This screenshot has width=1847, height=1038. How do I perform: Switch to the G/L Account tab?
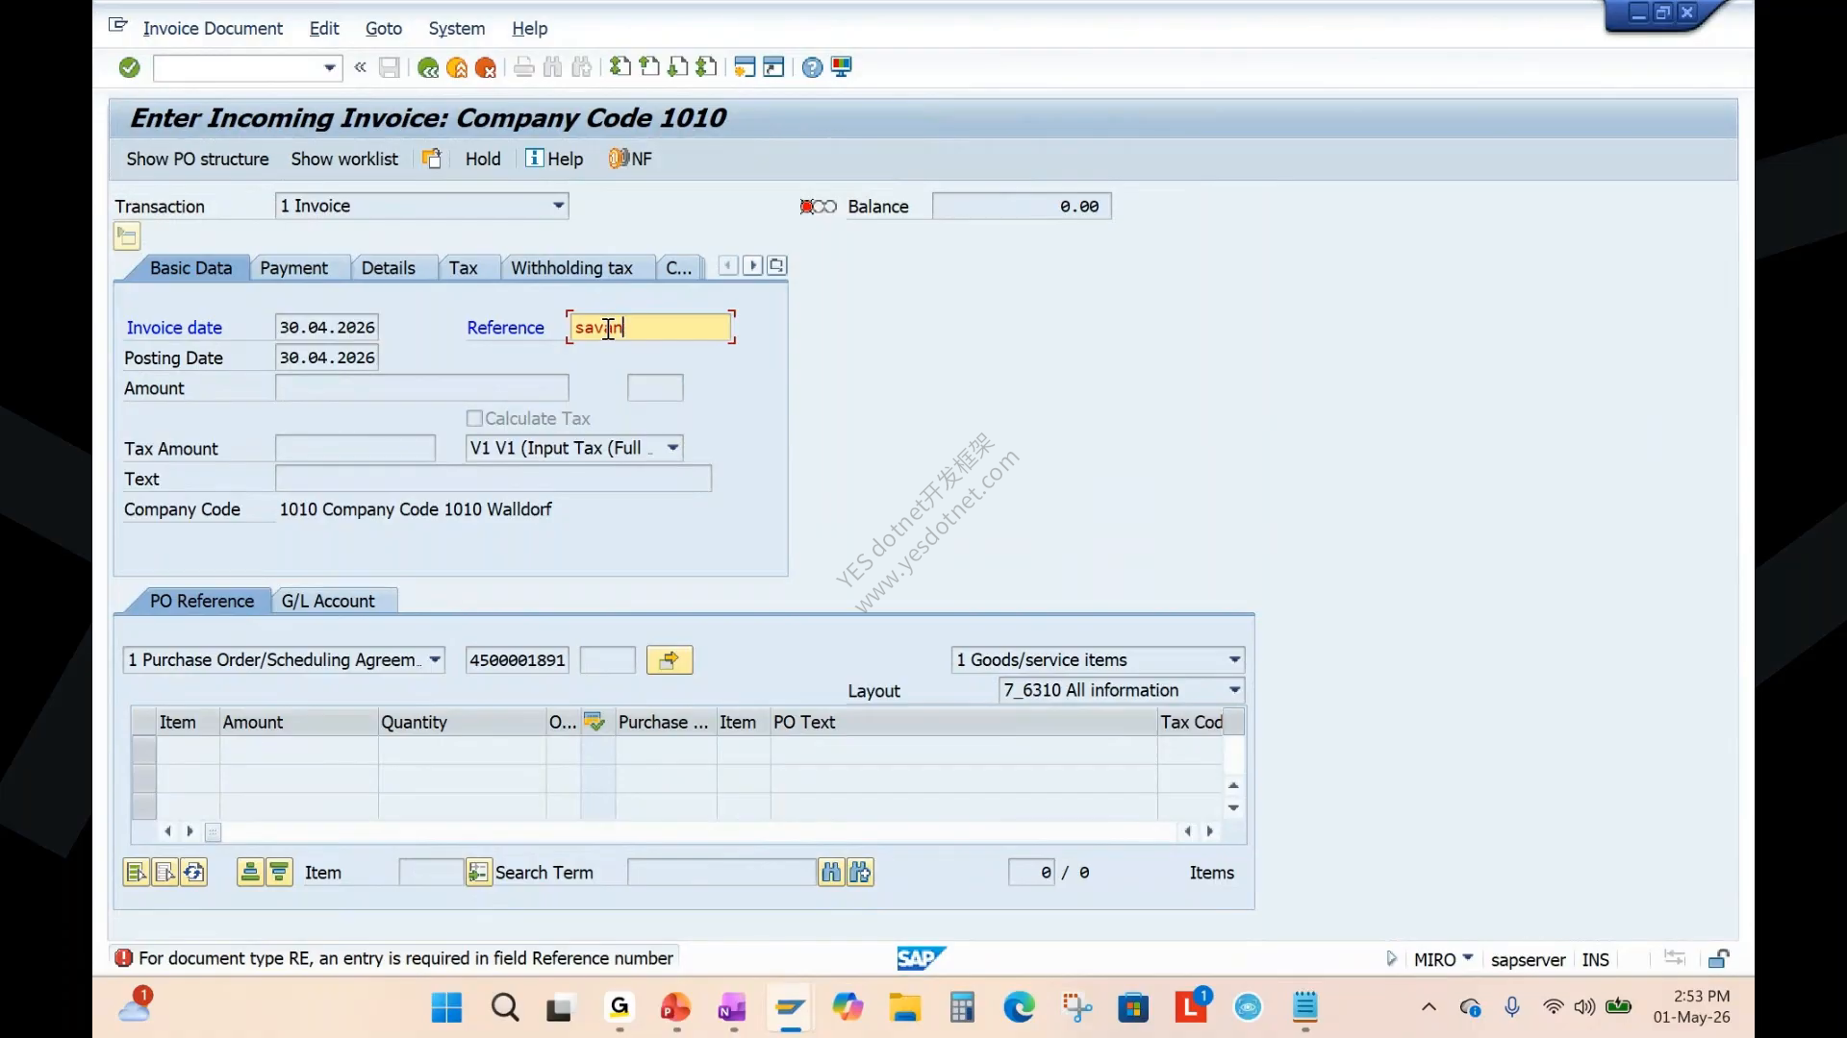328,602
